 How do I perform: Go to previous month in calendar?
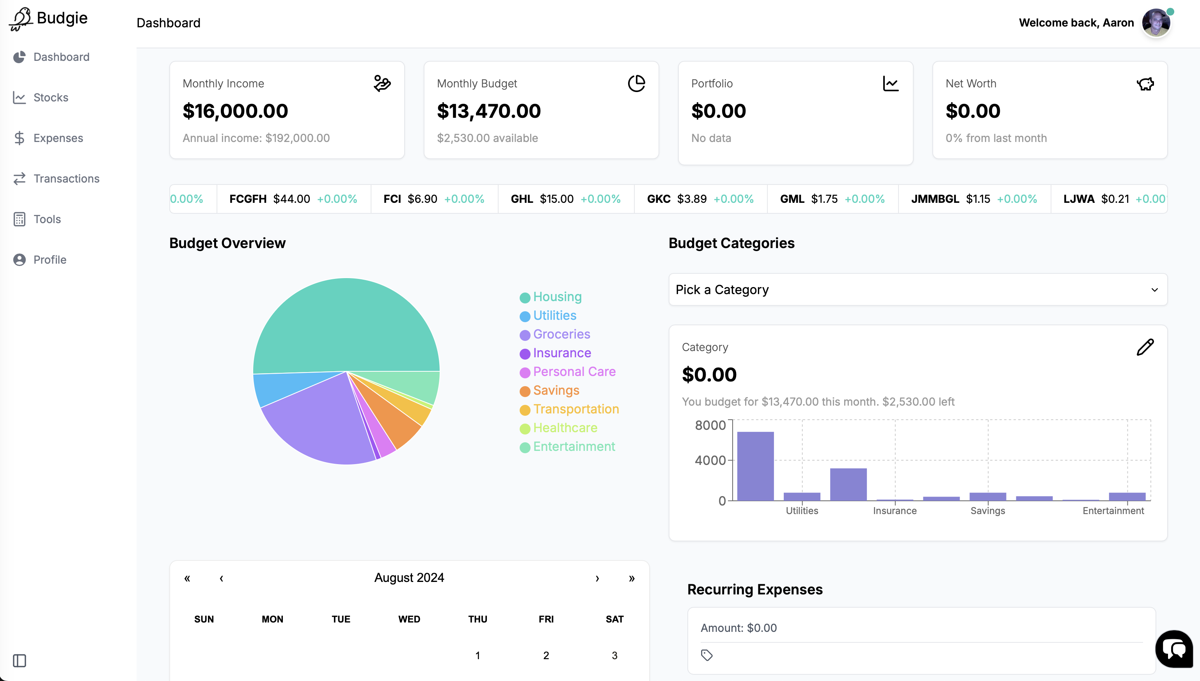221,578
